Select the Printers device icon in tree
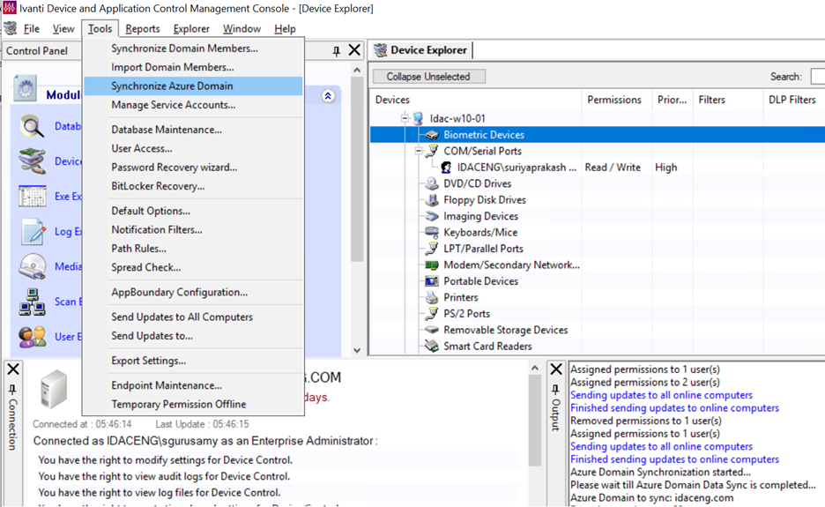The image size is (825, 507). (x=432, y=297)
